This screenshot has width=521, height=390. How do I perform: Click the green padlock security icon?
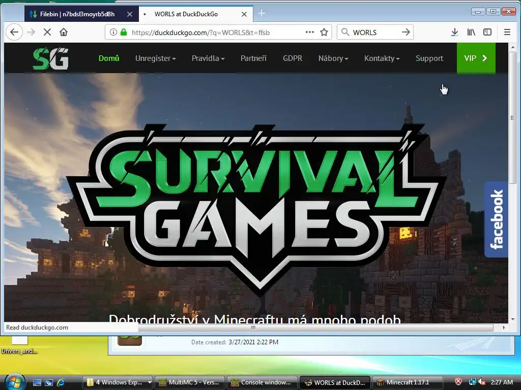point(124,32)
